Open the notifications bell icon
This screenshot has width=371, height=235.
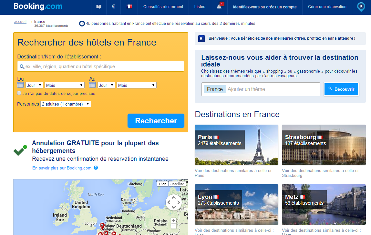click(x=219, y=7)
